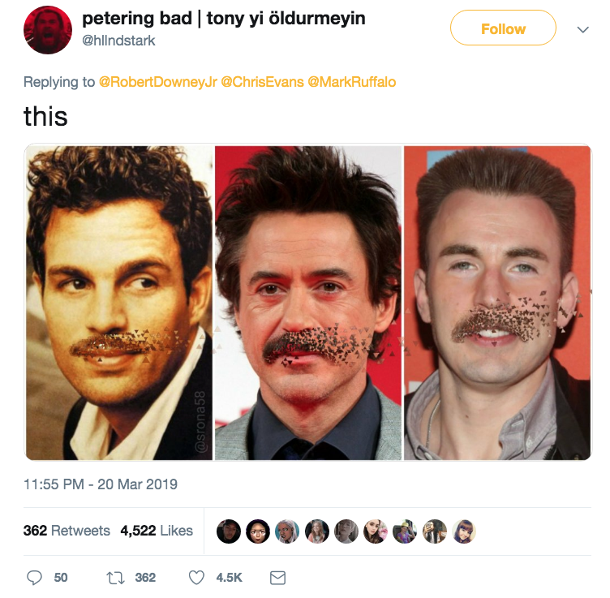
Task: Open last liker's avatar in row
Action: pyautogui.click(x=464, y=531)
